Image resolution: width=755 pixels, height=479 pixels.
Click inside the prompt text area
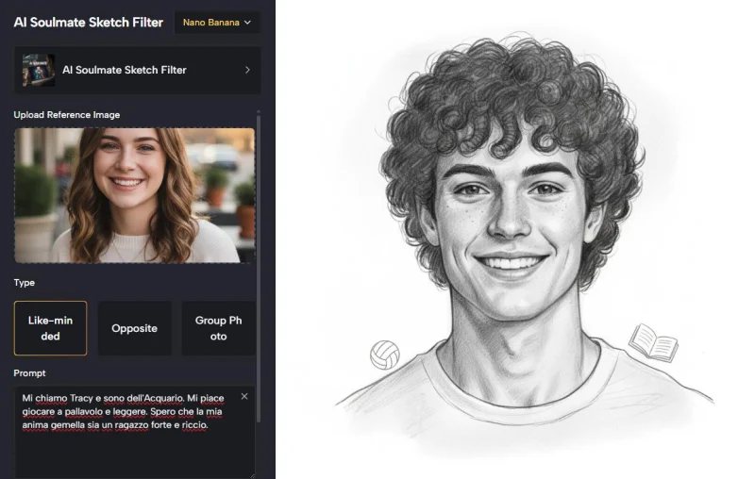135,433
